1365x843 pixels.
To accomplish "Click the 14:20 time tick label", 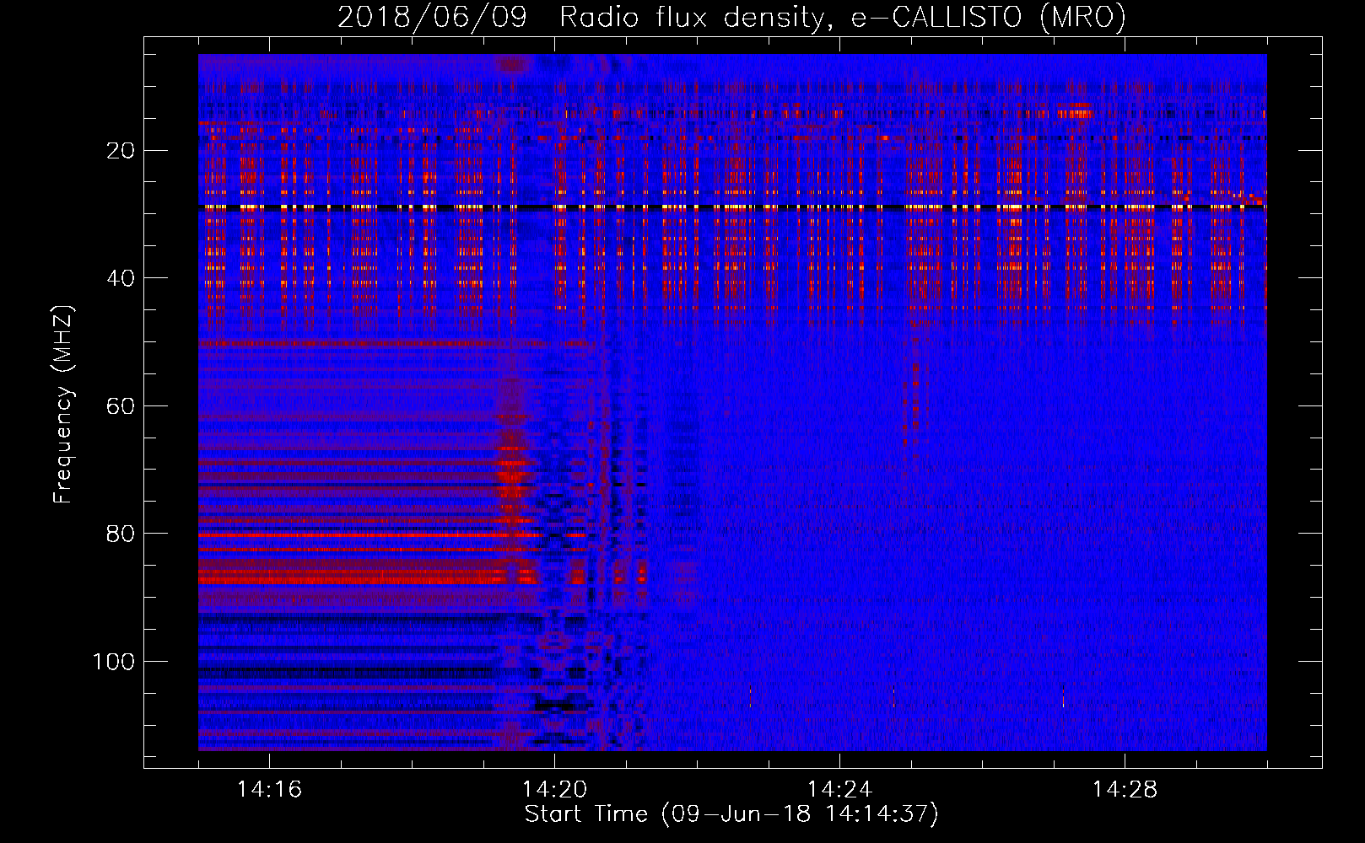I will tap(554, 790).
